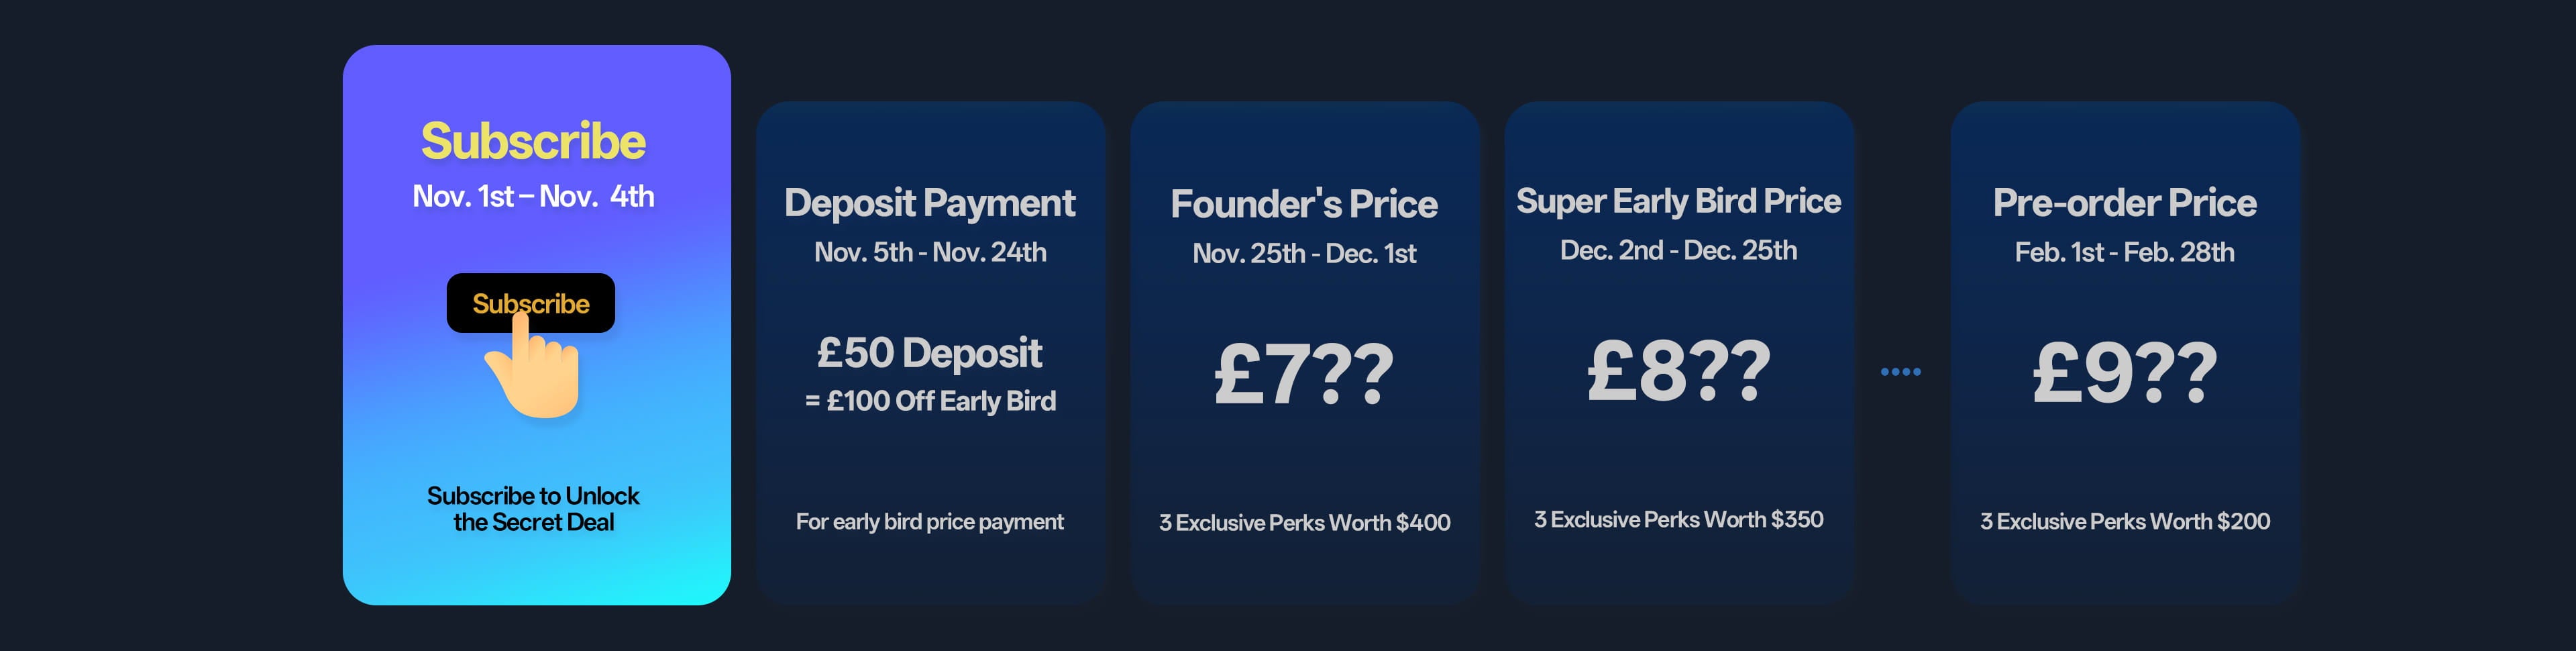Click the yellow Subscribe heading

click(533, 141)
